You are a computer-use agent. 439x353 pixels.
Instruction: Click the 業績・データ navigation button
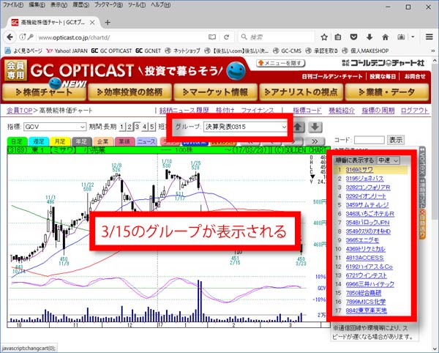[387, 92]
